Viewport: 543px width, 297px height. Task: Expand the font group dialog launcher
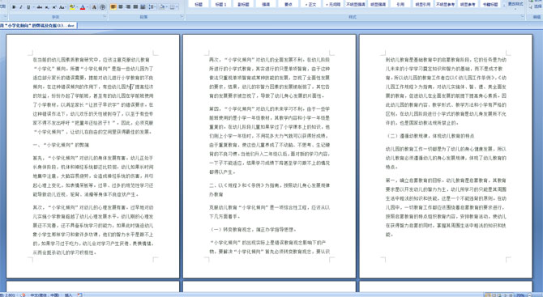point(105,16)
